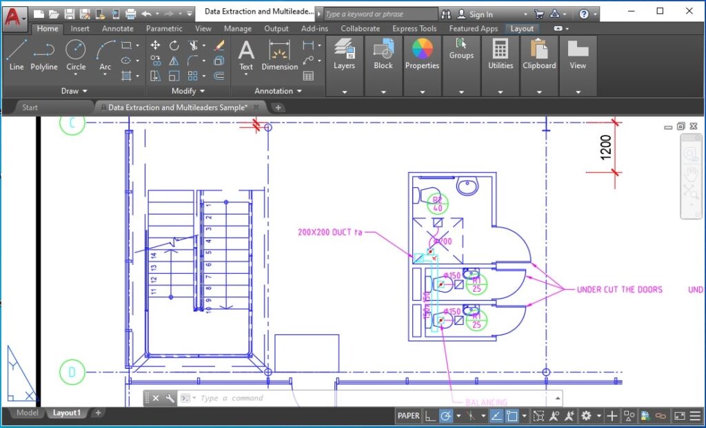Click the Stretch tool icon

click(155, 76)
